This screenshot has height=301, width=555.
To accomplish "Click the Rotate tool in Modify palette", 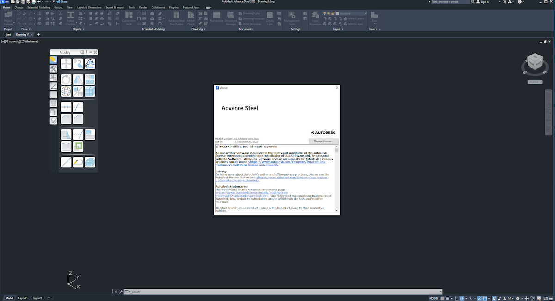I will click(x=66, y=80).
